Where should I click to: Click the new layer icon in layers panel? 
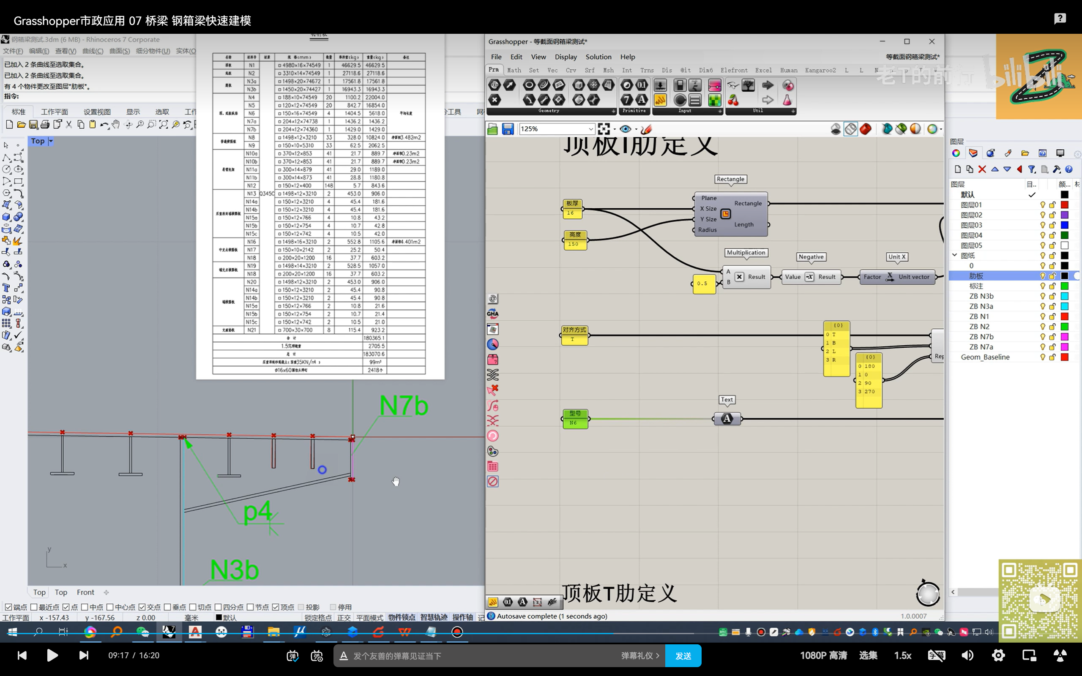(x=957, y=169)
